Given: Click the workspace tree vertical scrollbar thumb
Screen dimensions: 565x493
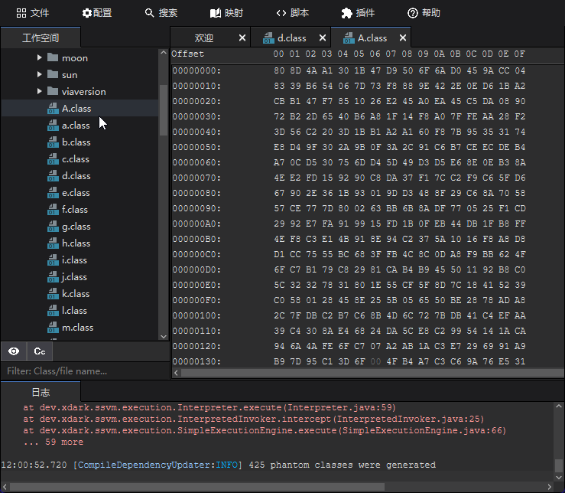Looking at the screenshot, I should pyautogui.click(x=163, y=110).
